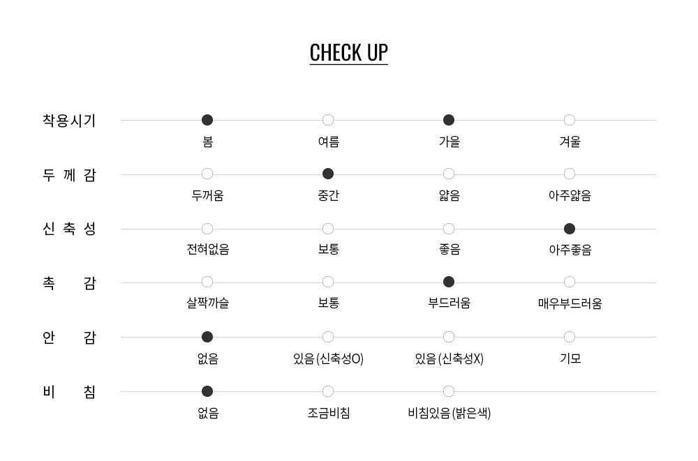The width and height of the screenshot is (698, 461).
Task: Choose 있음 (신축성O) lining radio dot
Action: click(x=328, y=337)
